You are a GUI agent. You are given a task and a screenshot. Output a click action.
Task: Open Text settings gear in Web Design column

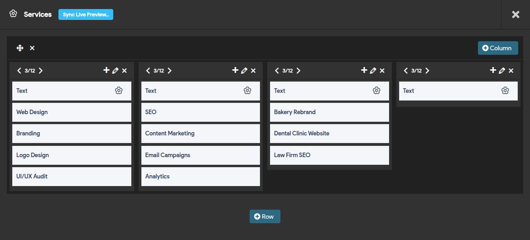pyautogui.click(x=119, y=91)
